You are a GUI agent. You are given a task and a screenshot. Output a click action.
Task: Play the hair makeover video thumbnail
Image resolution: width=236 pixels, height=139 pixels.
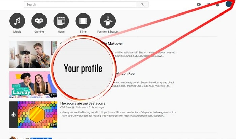tap(33, 55)
